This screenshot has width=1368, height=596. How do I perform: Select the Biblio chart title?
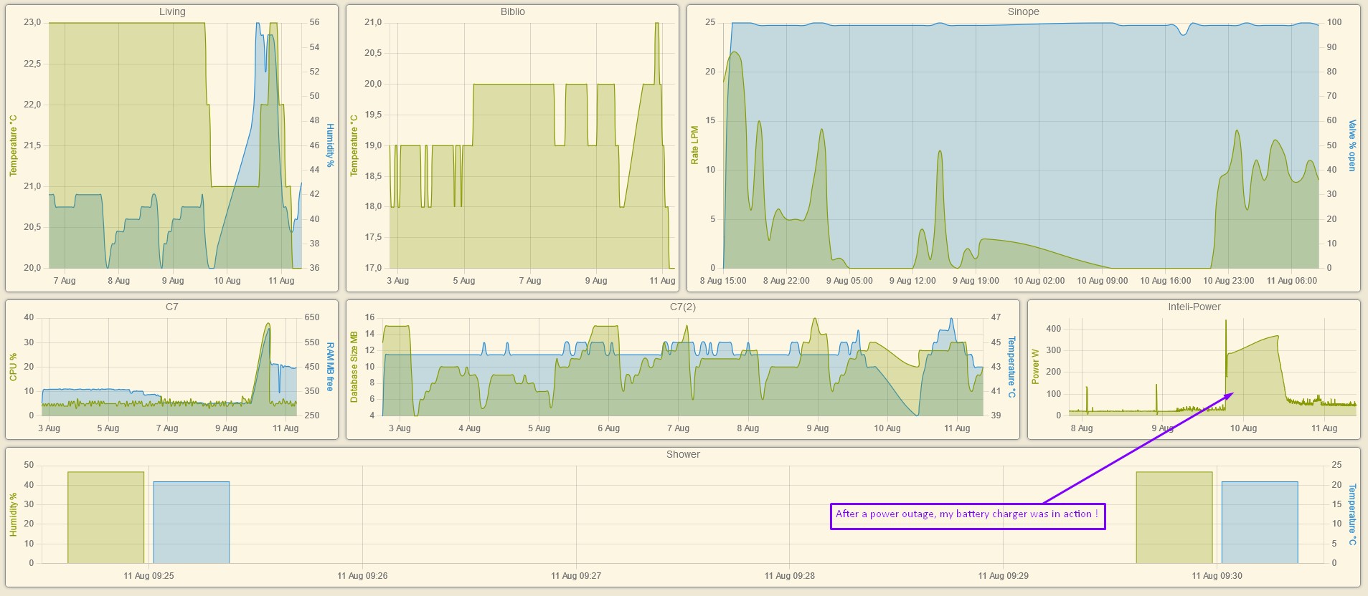coord(512,11)
